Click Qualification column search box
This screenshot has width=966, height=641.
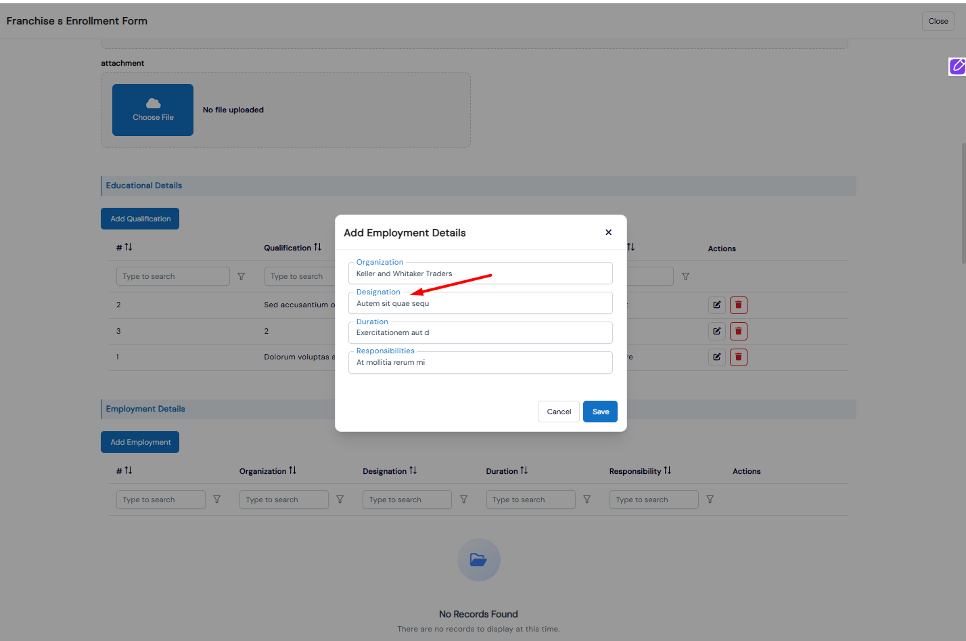click(300, 276)
